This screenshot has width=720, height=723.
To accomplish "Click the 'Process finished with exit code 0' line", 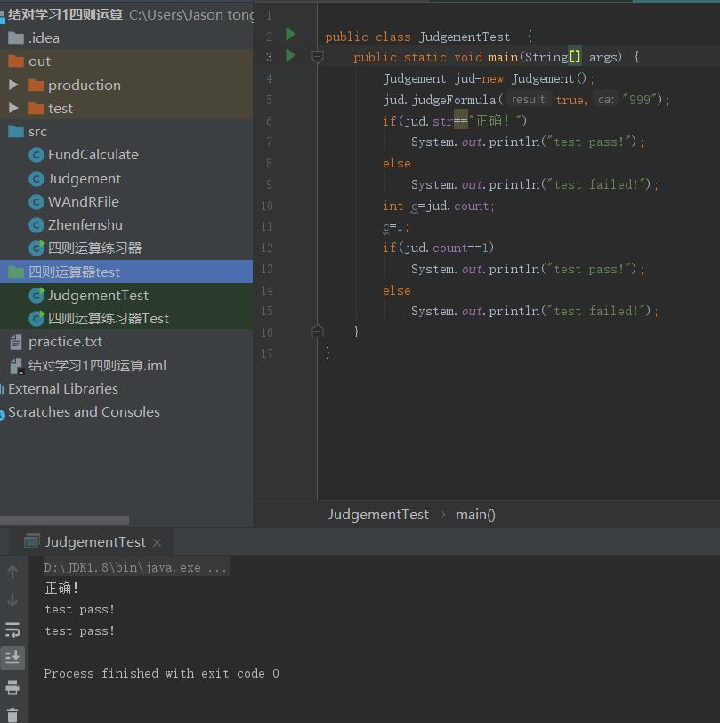I will [x=161, y=673].
